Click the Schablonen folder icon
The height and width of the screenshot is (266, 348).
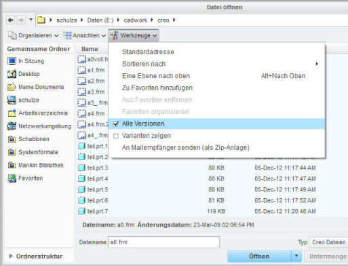[x=12, y=139]
